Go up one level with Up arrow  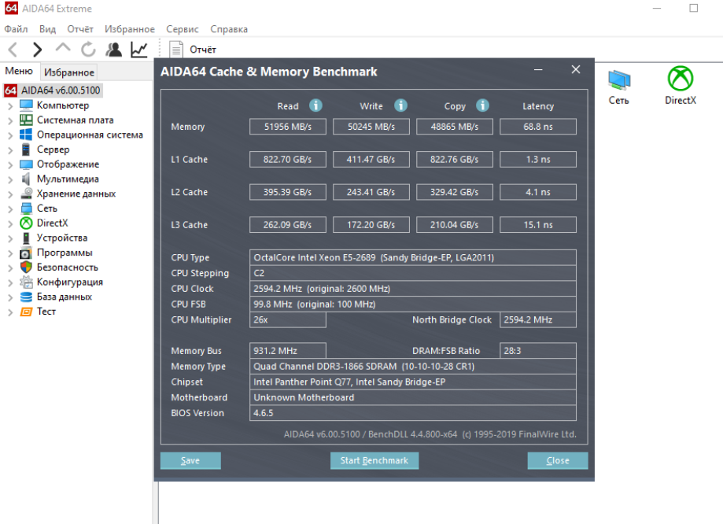click(63, 47)
